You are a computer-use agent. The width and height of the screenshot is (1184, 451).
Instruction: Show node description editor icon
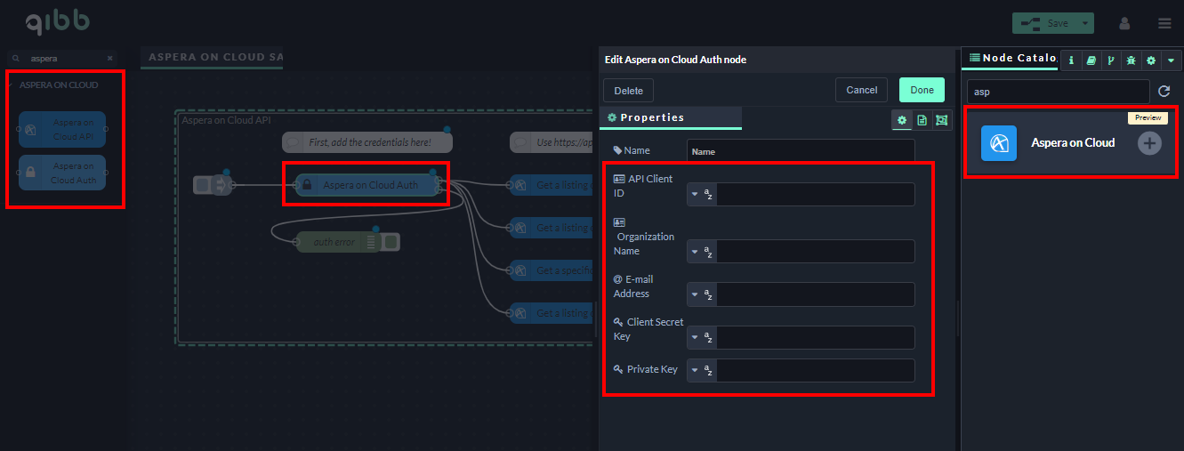coord(922,120)
